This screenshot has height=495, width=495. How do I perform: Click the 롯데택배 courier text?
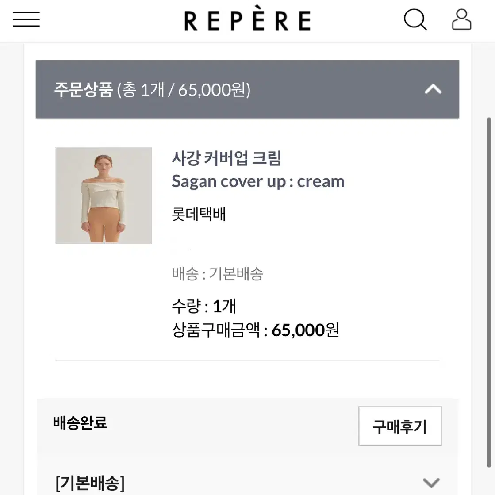click(x=199, y=214)
